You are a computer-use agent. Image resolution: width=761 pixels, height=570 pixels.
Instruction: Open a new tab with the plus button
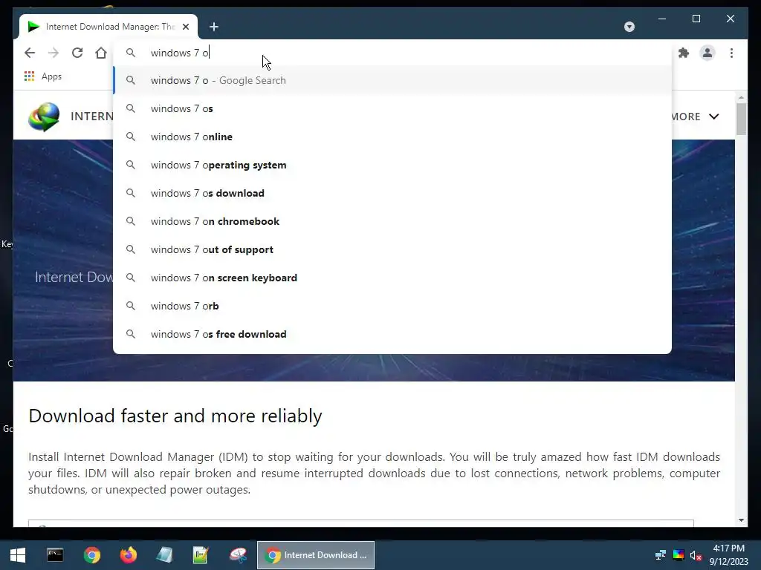click(214, 27)
